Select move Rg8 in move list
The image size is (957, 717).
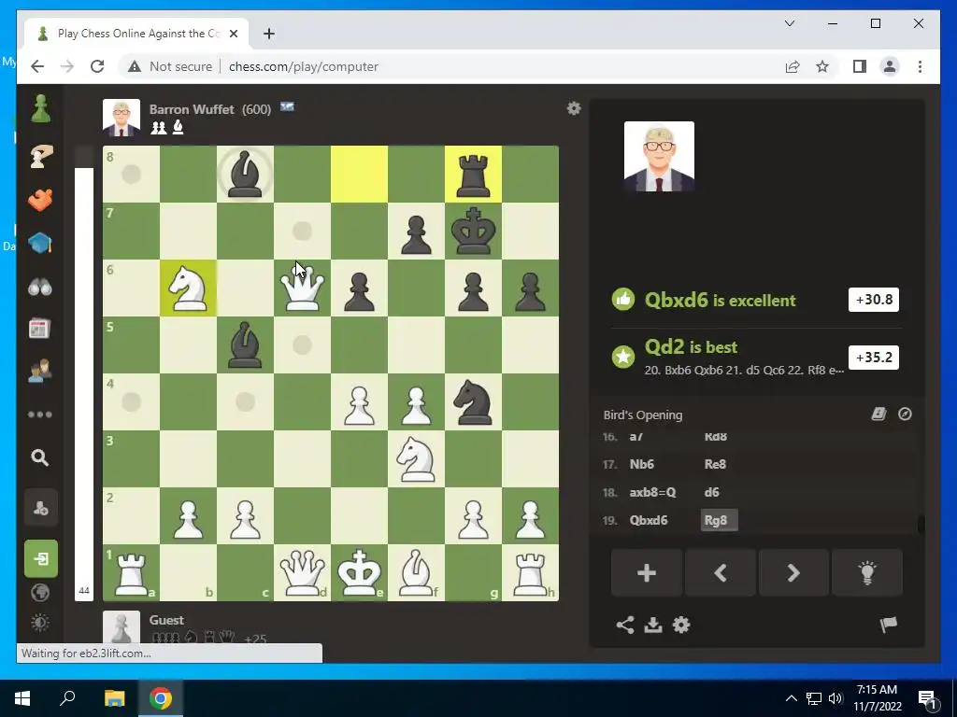[719, 520]
